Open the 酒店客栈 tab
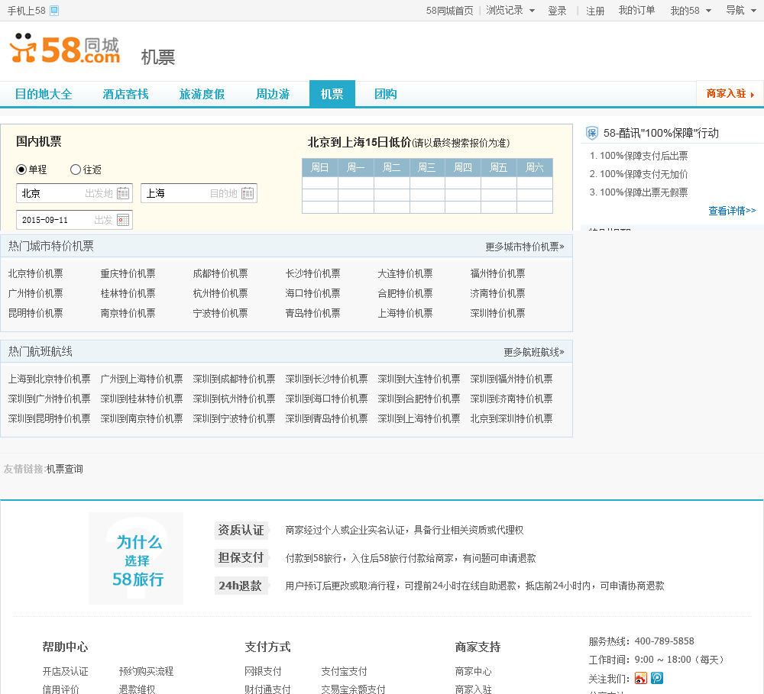The height and width of the screenshot is (694, 764). [x=126, y=94]
